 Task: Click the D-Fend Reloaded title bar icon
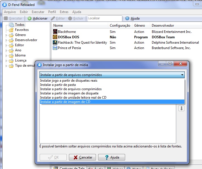5,5
